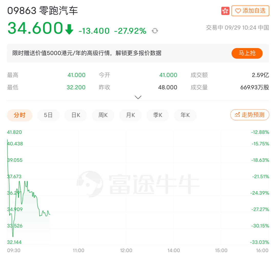Click the 32.144 price axis label

coord(14,242)
